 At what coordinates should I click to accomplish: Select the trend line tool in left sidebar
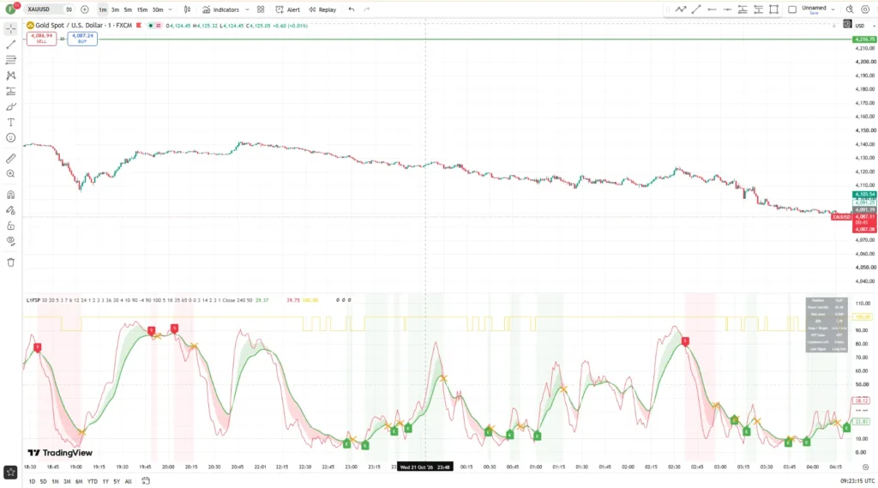(10, 45)
